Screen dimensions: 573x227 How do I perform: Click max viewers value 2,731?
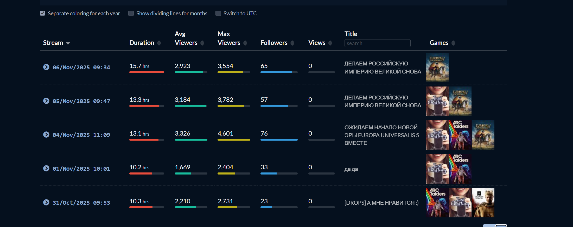(x=225, y=201)
